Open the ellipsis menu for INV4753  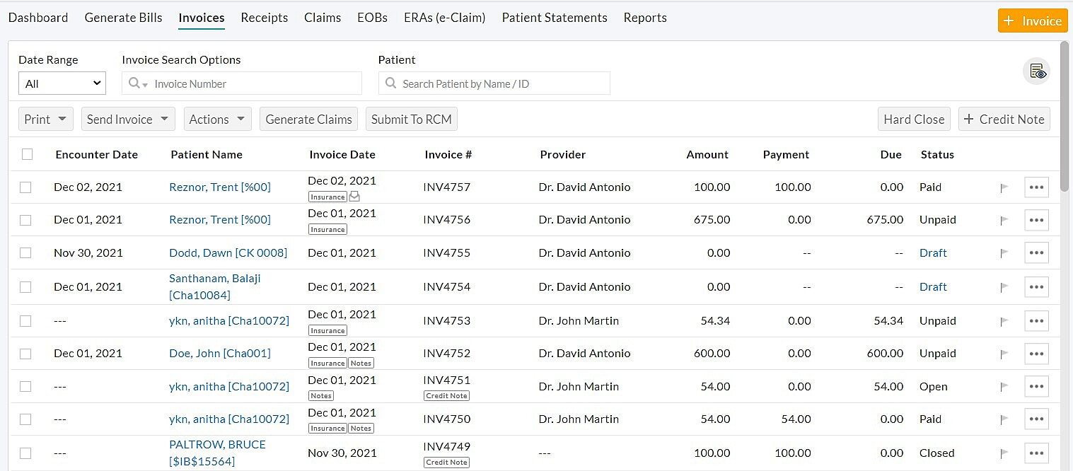(x=1036, y=320)
